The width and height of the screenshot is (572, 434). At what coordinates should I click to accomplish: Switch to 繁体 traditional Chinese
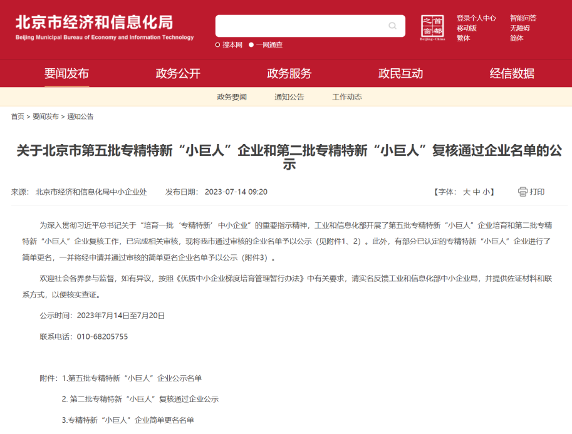(x=463, y=38)
